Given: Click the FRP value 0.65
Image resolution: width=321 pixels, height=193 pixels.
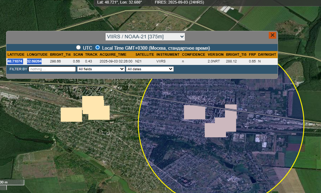Looking at the screenshot, I should (x=252, y=61).
